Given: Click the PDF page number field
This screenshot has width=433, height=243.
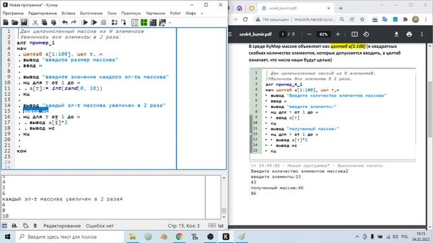Looking at the screenshot, I should [283, 34].
